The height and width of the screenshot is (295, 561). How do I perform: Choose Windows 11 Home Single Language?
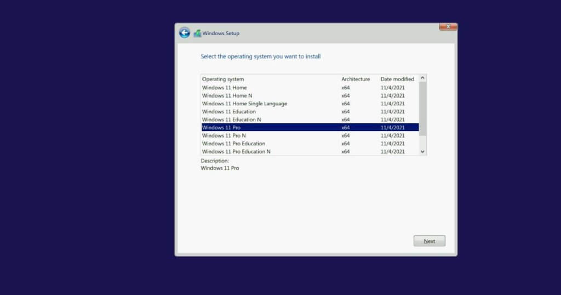244,104
